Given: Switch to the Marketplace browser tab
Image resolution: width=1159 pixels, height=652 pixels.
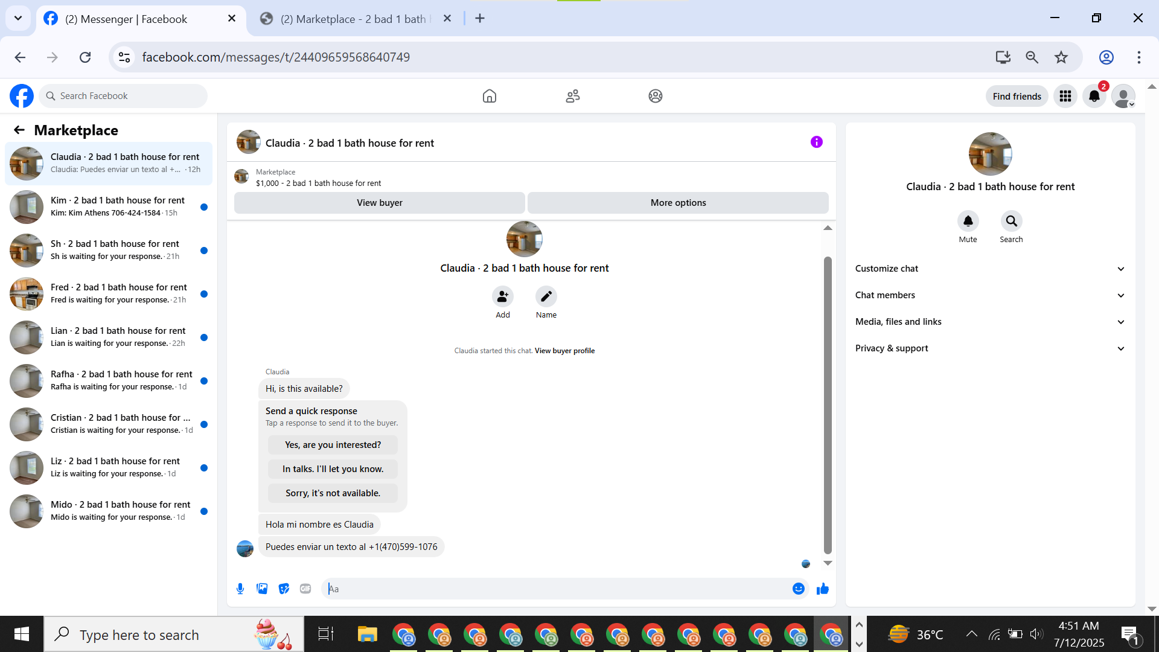Looking at the screenshot, I should point(353,19).
